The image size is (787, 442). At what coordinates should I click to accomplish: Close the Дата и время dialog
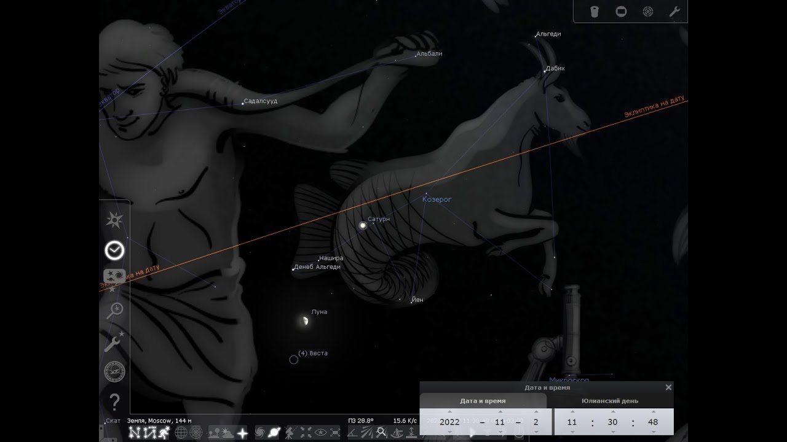pos(668,387)
